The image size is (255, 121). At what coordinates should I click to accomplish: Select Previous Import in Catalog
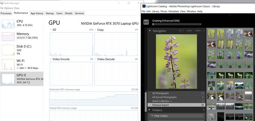(176, 105)
